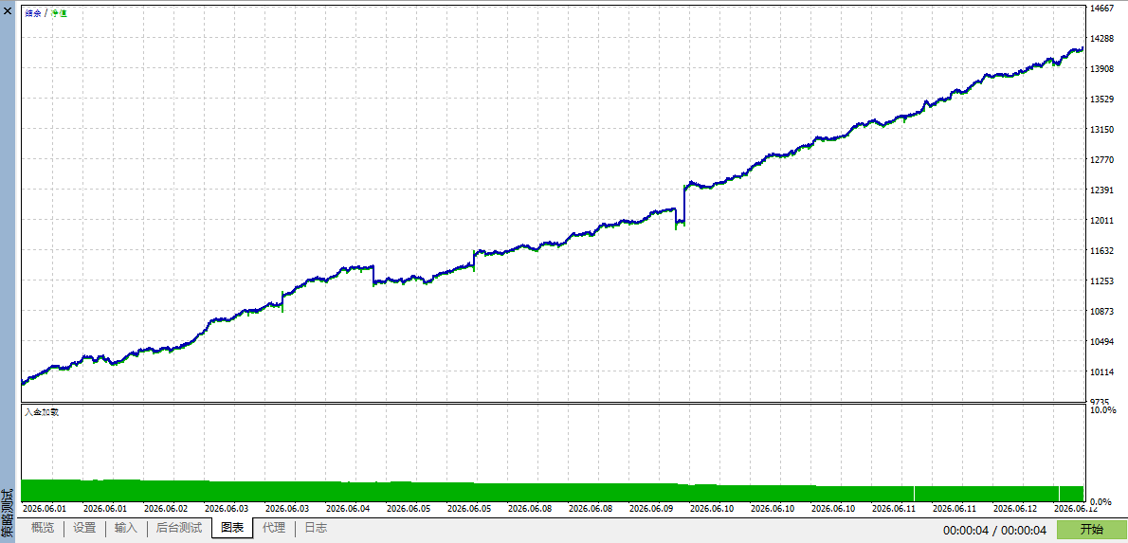Click the 13529 axis value

pyautogui.click(x=1103, y=100)
